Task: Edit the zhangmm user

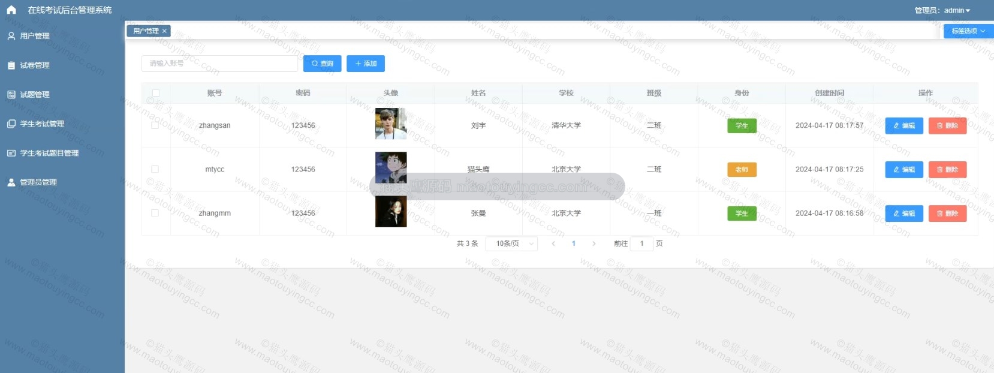Action: click(x=904, y=213)
